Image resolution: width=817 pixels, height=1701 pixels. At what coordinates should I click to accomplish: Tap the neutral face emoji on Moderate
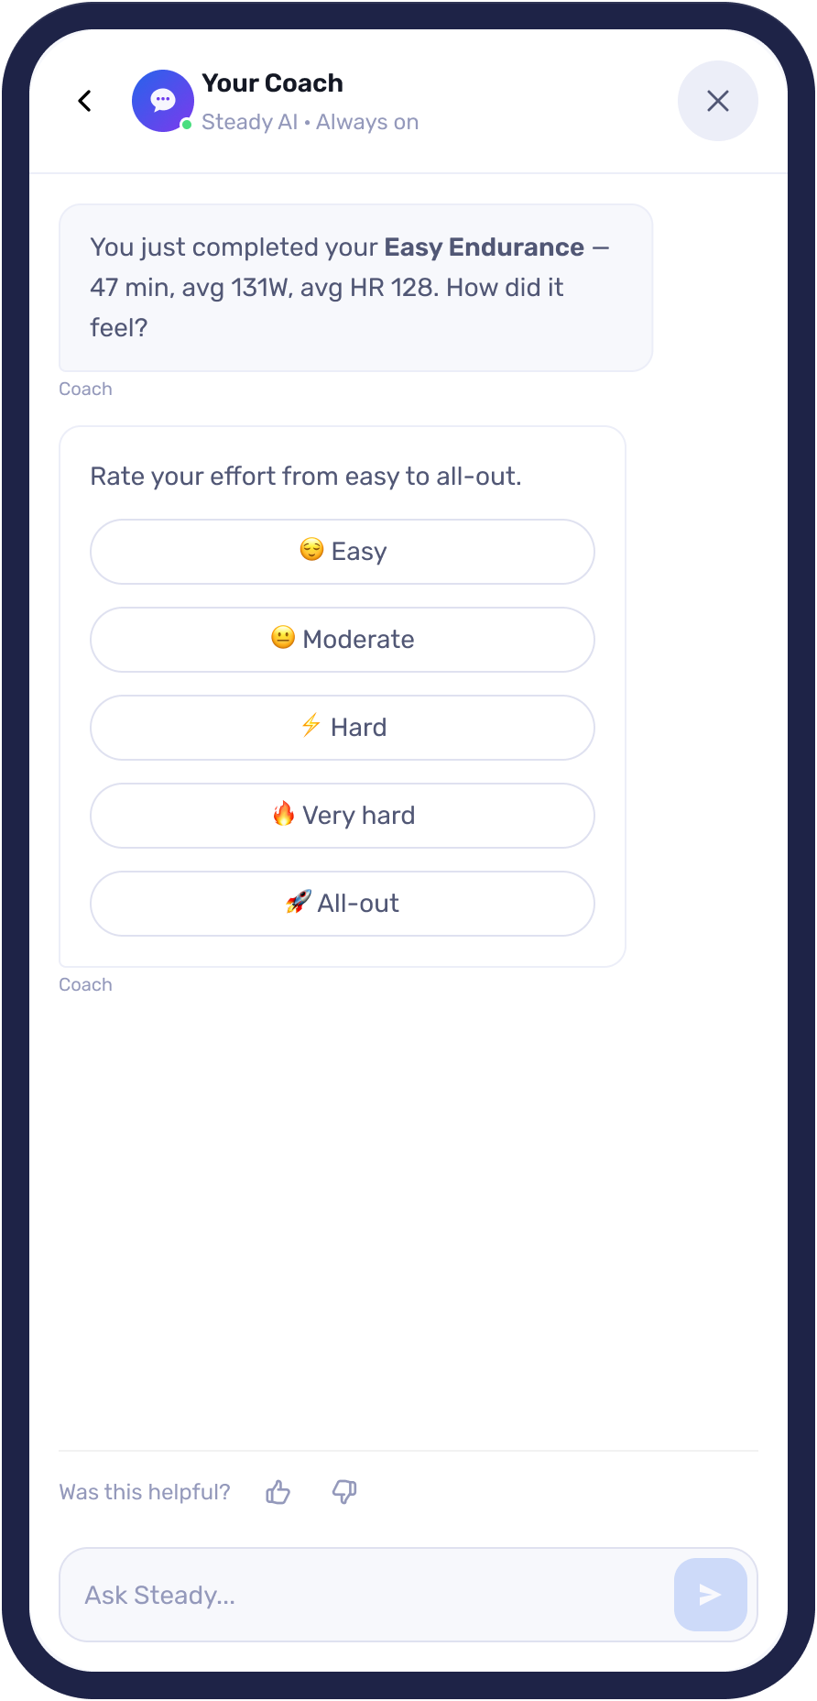click(283, 638)
